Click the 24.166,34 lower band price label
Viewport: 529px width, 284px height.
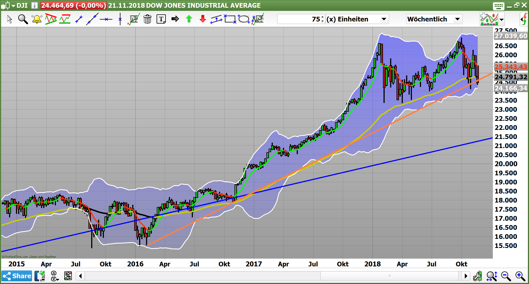[511, 88]
